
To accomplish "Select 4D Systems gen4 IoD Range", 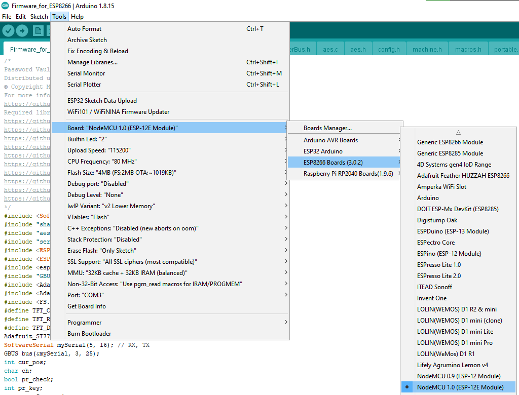I will (x=458, y=165).
